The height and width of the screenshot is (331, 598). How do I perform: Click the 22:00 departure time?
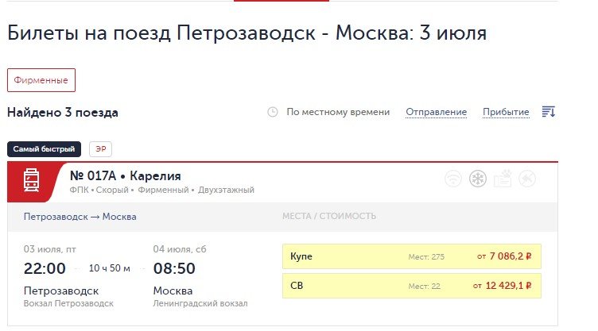pos(45,267)
